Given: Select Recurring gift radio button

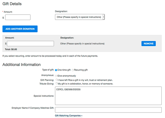Looking at the screenshot, I should click(73, 70).
